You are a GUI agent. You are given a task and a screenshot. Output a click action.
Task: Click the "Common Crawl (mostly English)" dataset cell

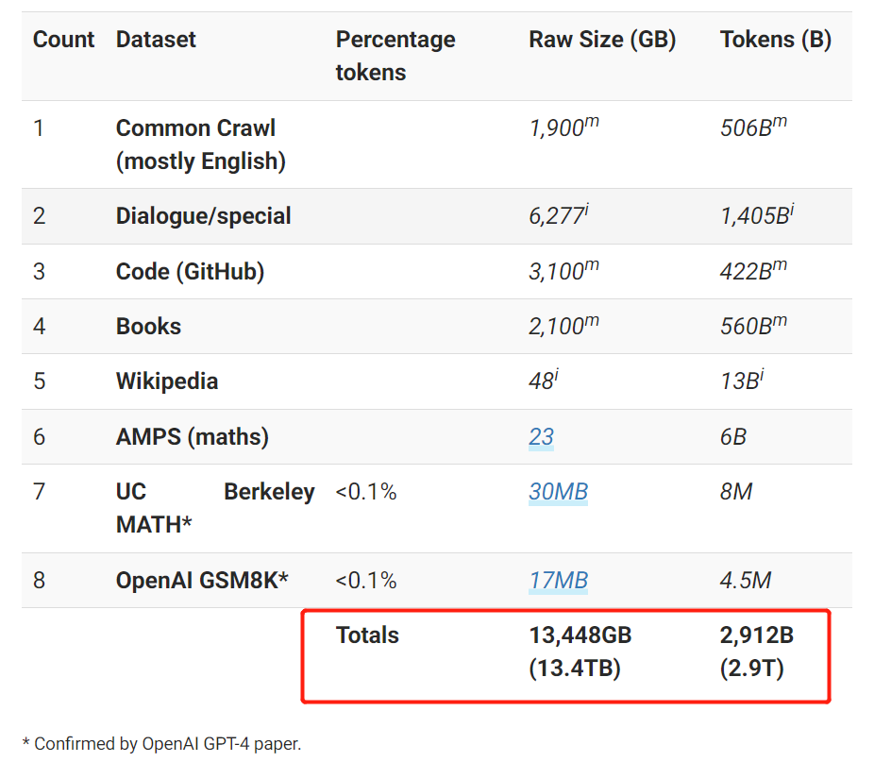point(200,144)
